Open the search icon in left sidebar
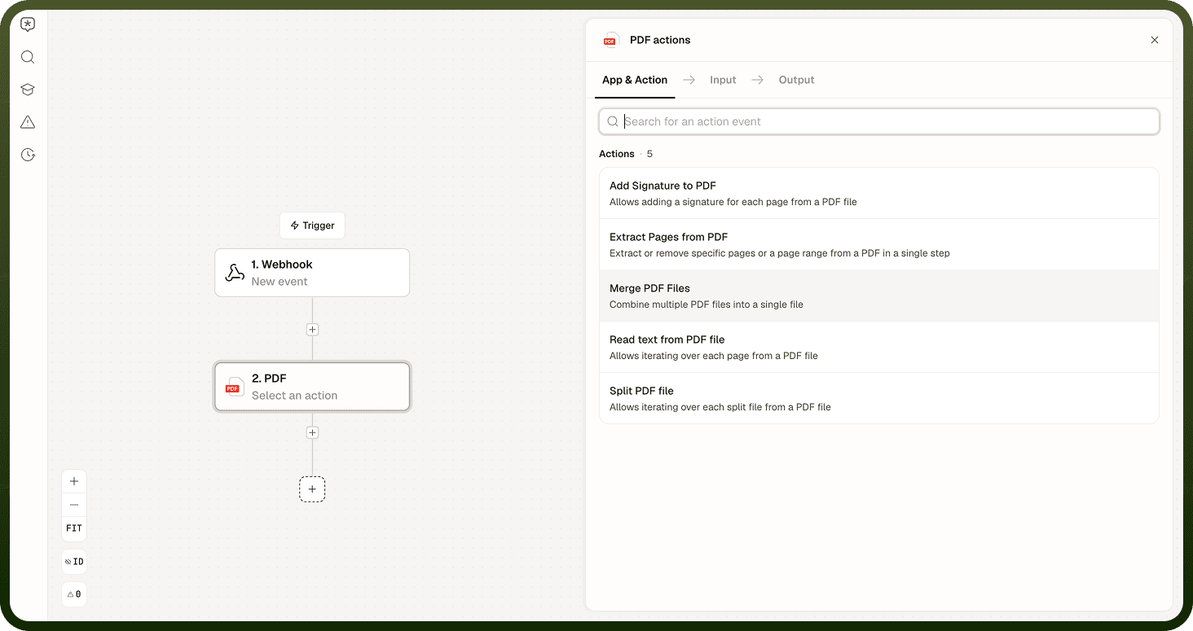Viewport: 1193px width, 631px height. pos(28,57)
